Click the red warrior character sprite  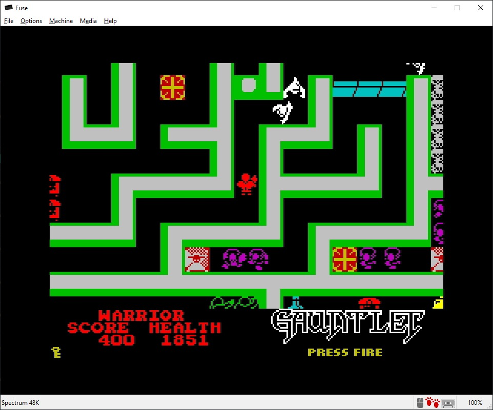click(247, 184)
